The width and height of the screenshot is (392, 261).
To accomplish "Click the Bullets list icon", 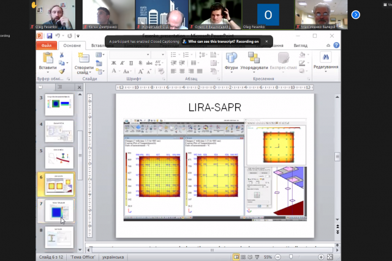I will point(173,54).
